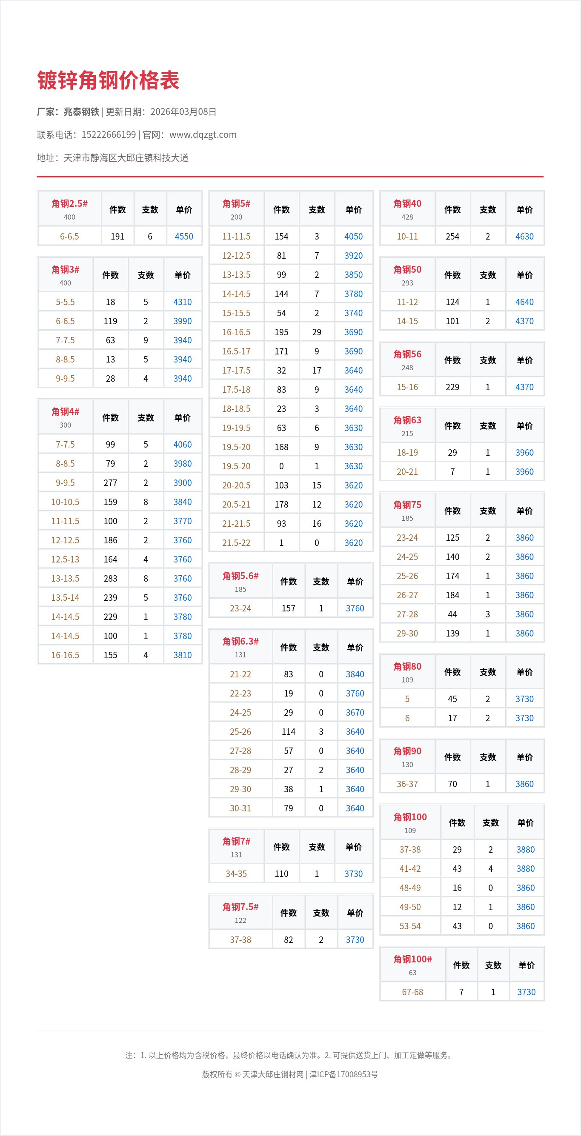Screen dimensions: 581x1136
Task: Select the 角钢3# table header
Action: (x=65, y=275)
